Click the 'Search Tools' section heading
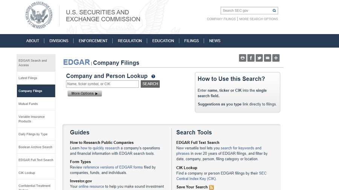This screenshot has width=339, height=190. click(x=194, y=132)
